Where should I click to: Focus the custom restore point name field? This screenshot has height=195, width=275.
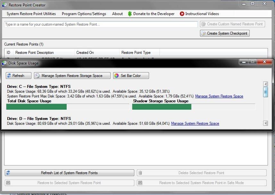coord(101,24)
